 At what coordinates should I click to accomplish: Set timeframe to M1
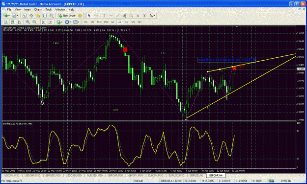[86, 22]
